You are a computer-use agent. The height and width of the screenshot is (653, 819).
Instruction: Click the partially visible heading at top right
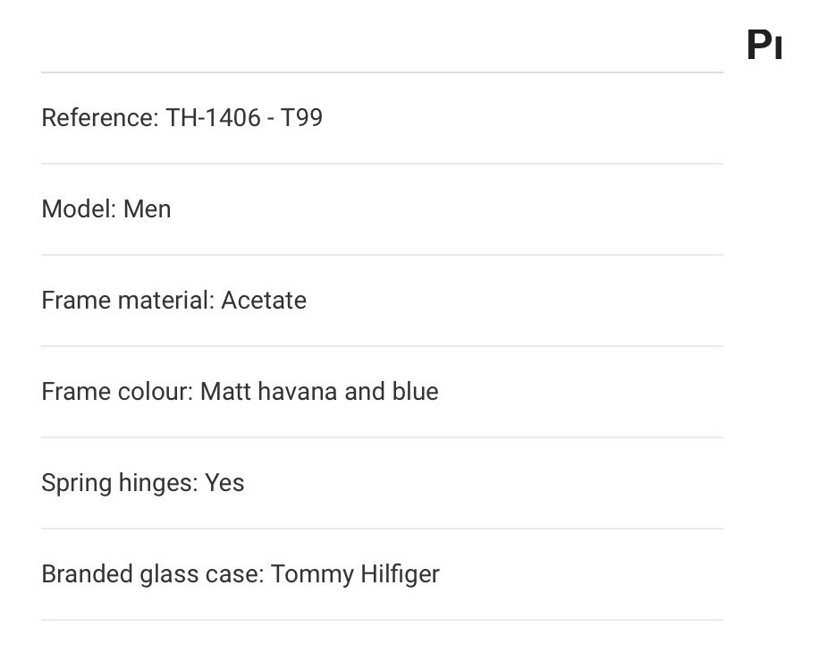764,45
